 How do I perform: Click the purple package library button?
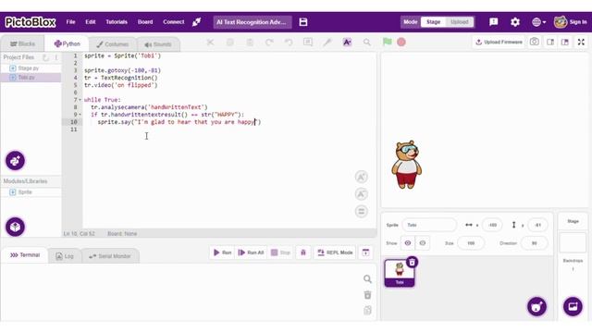point(15,227)
